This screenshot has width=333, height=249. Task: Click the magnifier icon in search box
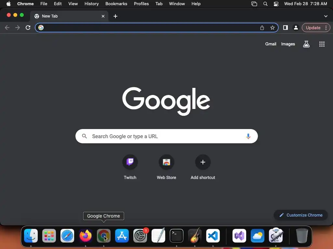pos(84,136)
